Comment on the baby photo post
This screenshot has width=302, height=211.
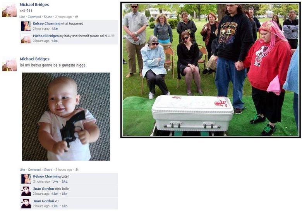(x=35, y=169)
